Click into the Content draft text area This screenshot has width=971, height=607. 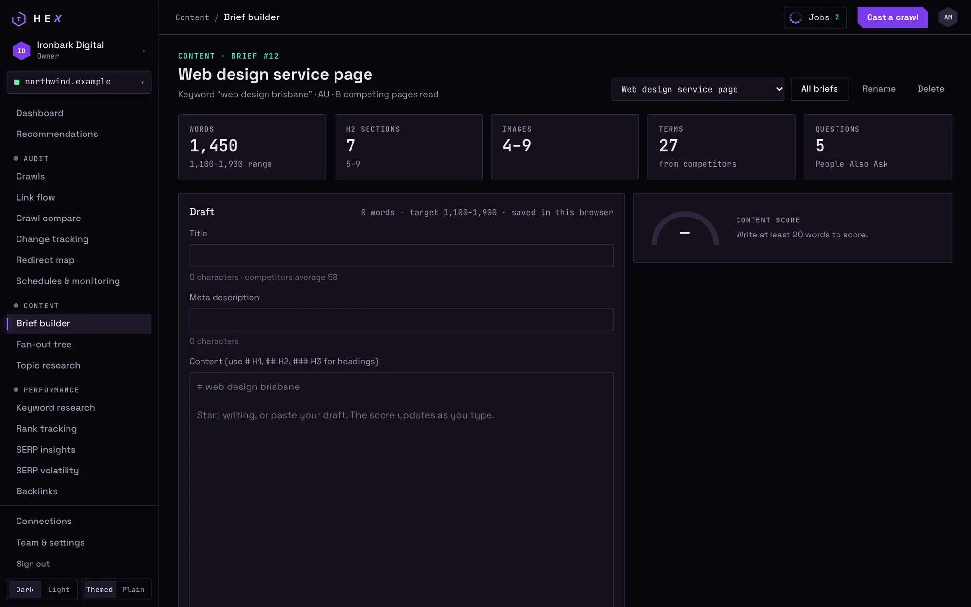[x=402, y=489]
